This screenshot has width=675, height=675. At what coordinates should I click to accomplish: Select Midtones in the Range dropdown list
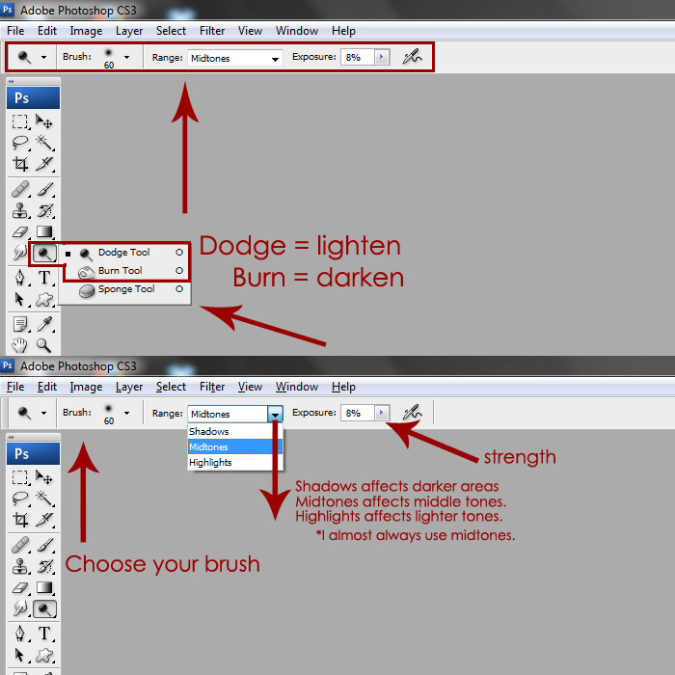coord(235,446)
